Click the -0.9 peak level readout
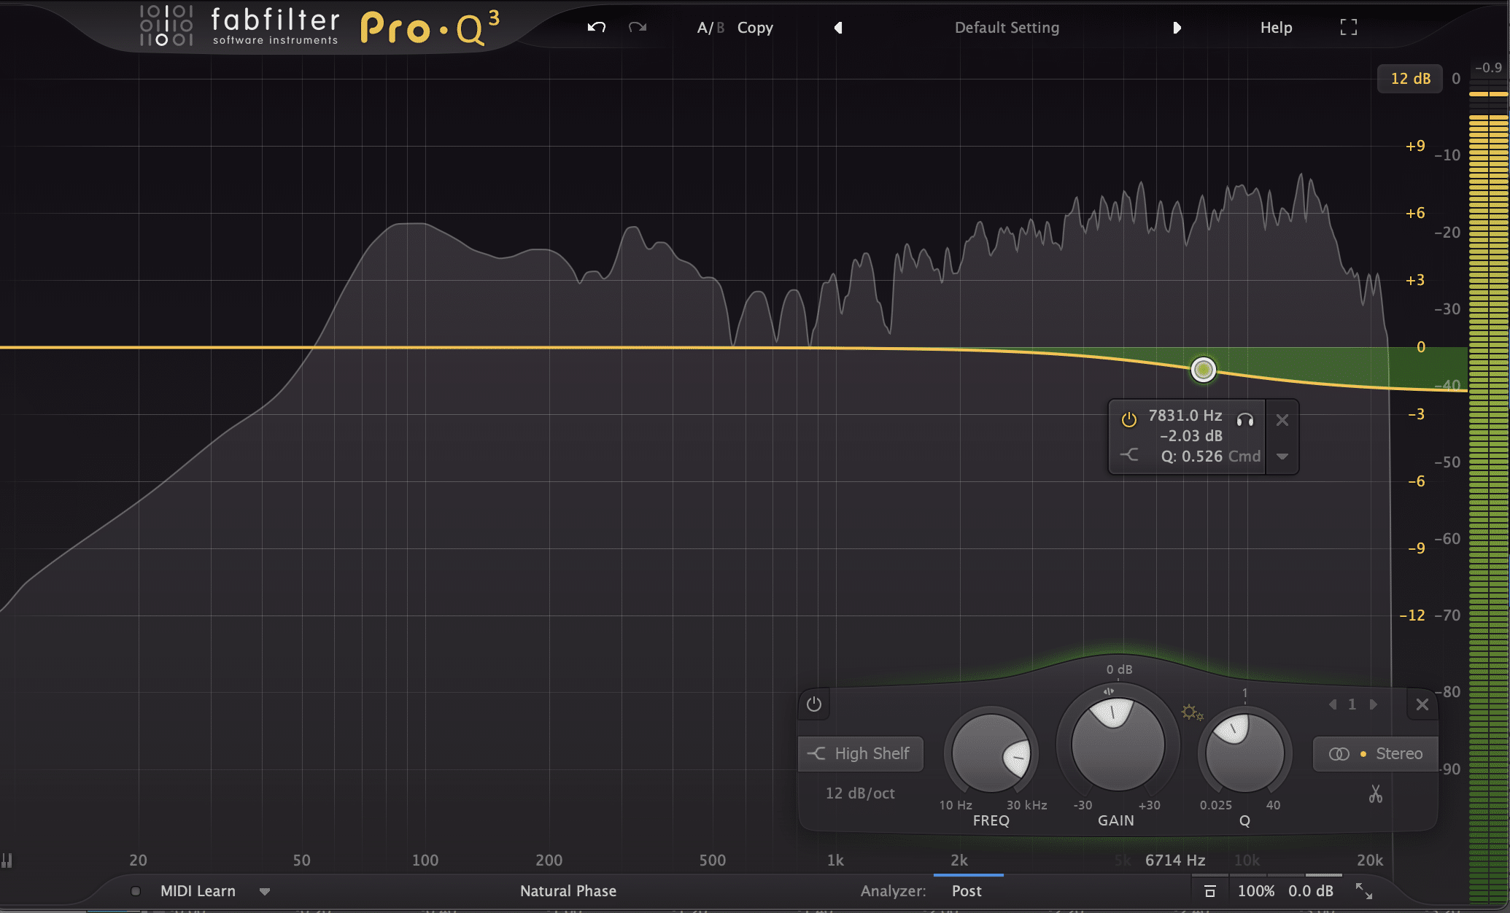This screenshot has width=1510, height=913. click(1488, 68)
